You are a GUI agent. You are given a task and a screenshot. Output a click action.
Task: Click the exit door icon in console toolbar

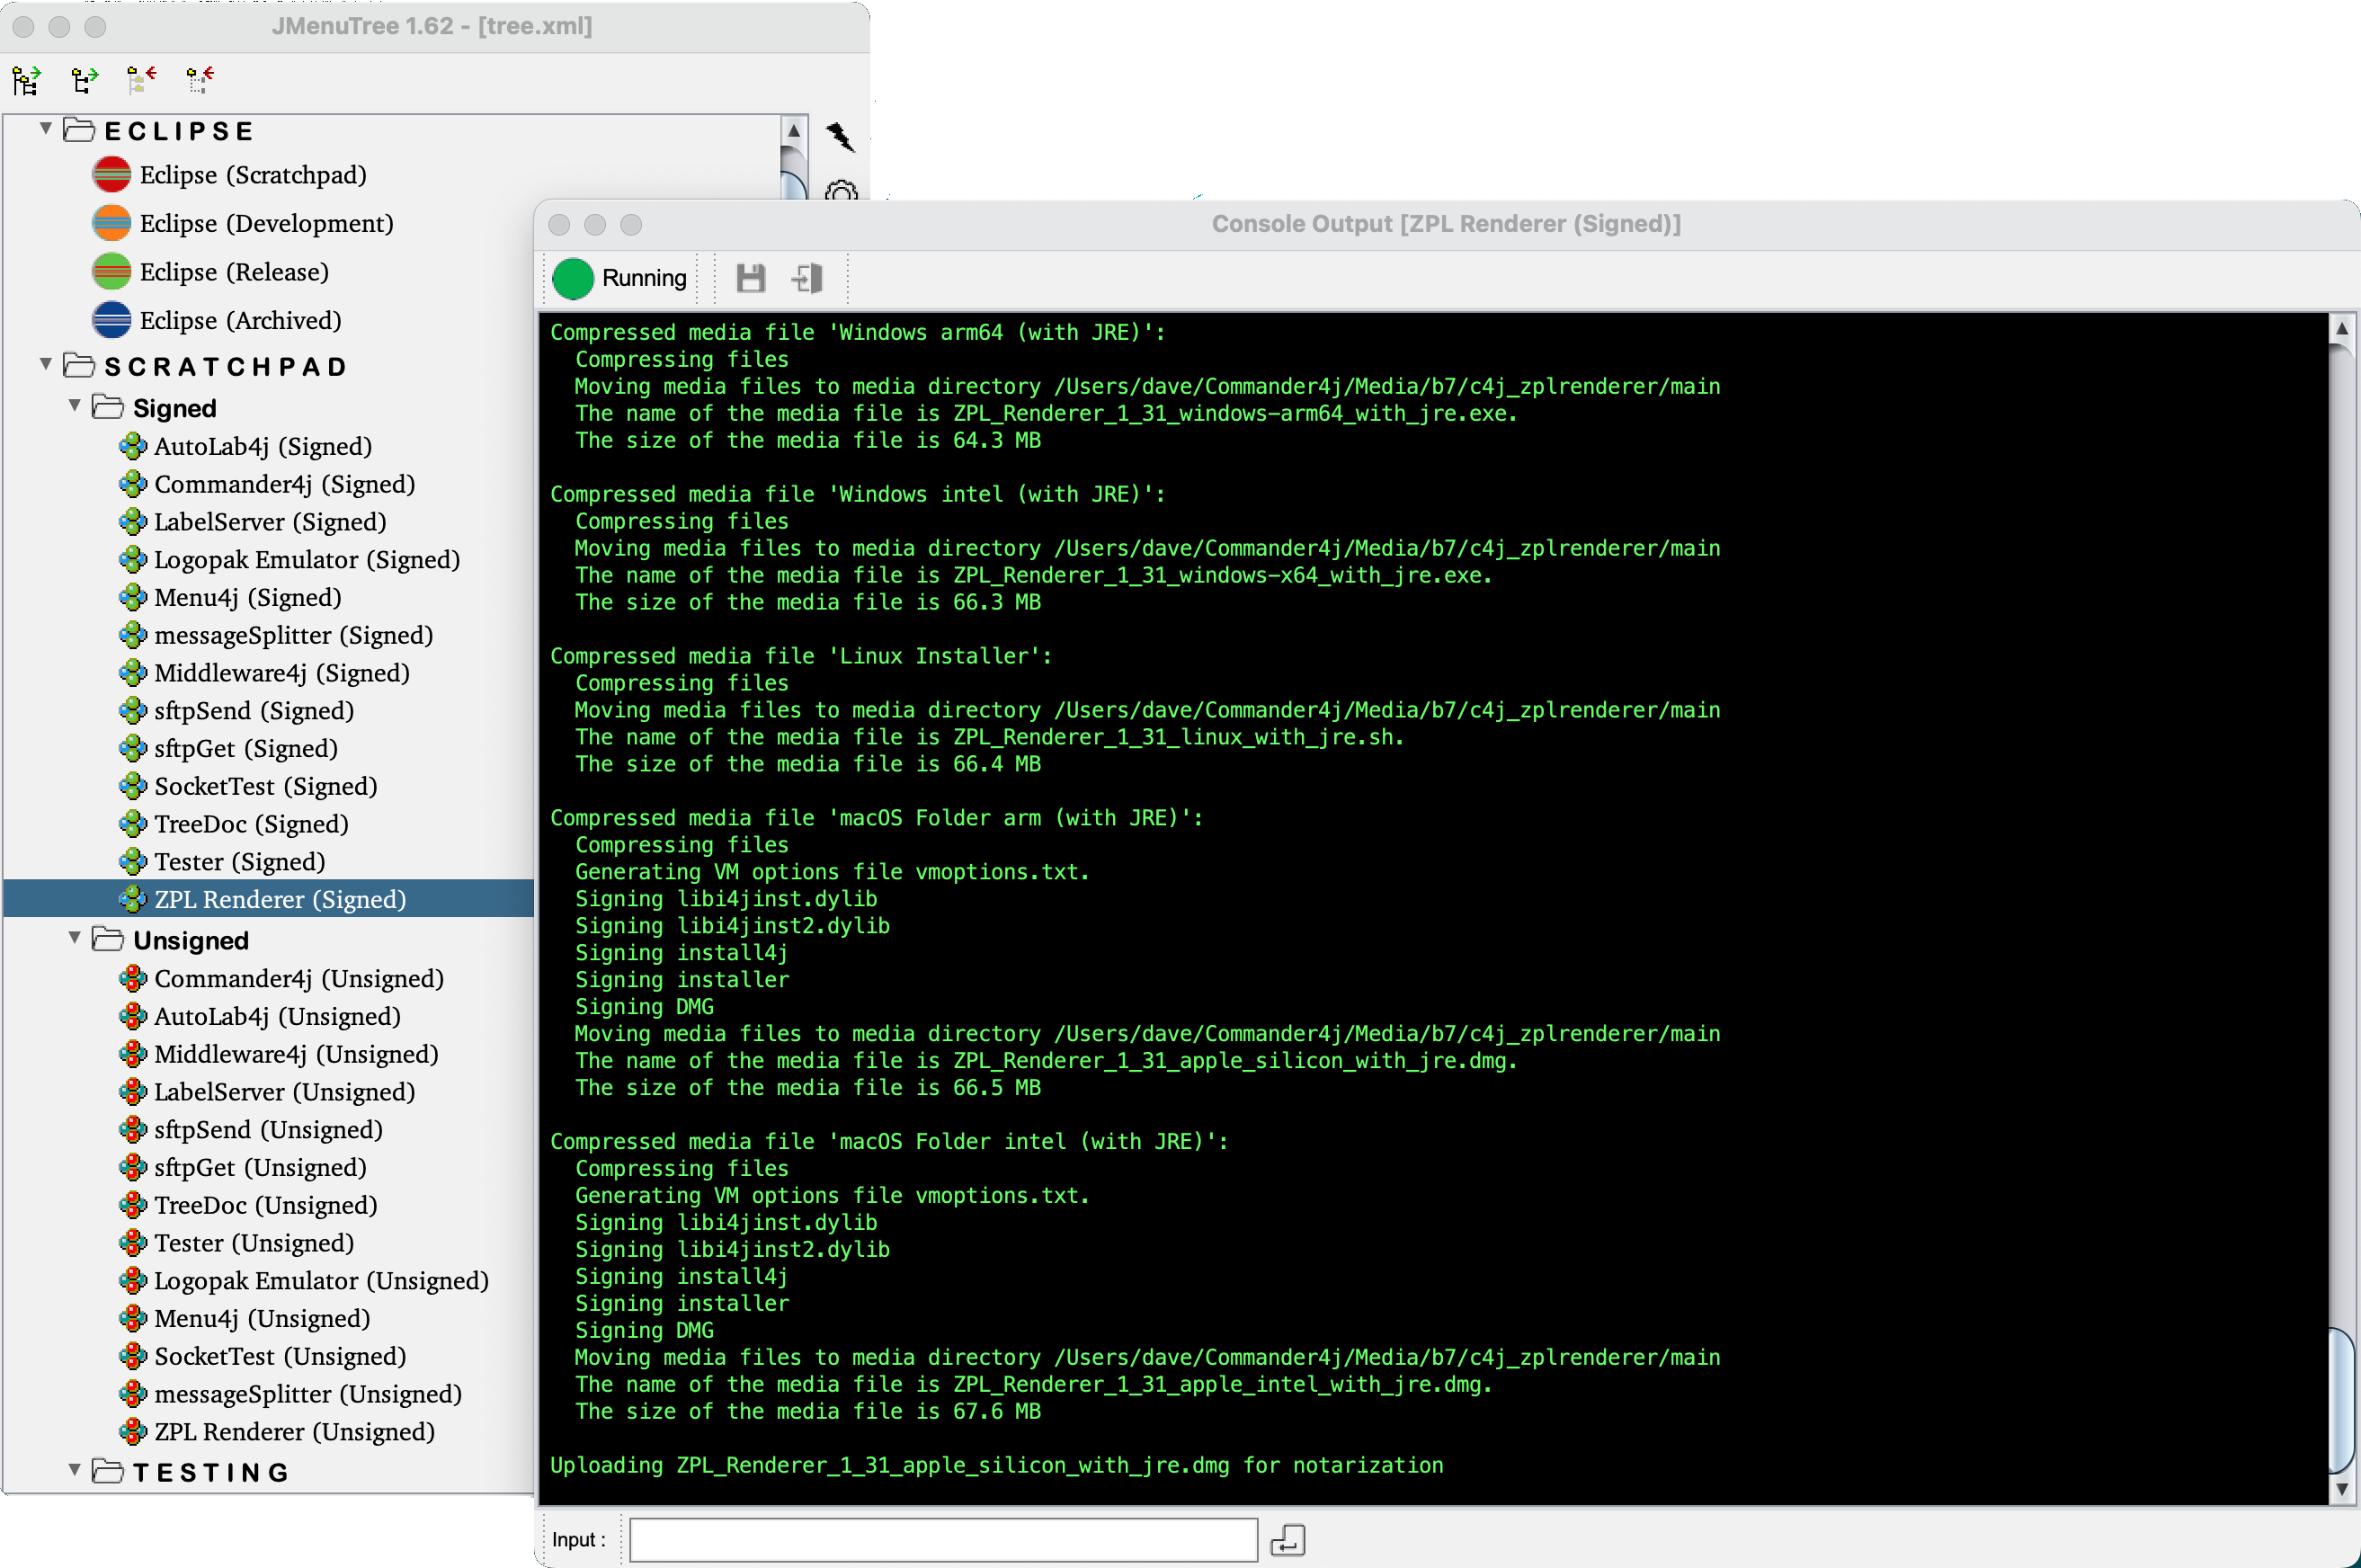(x=807, y=278)
